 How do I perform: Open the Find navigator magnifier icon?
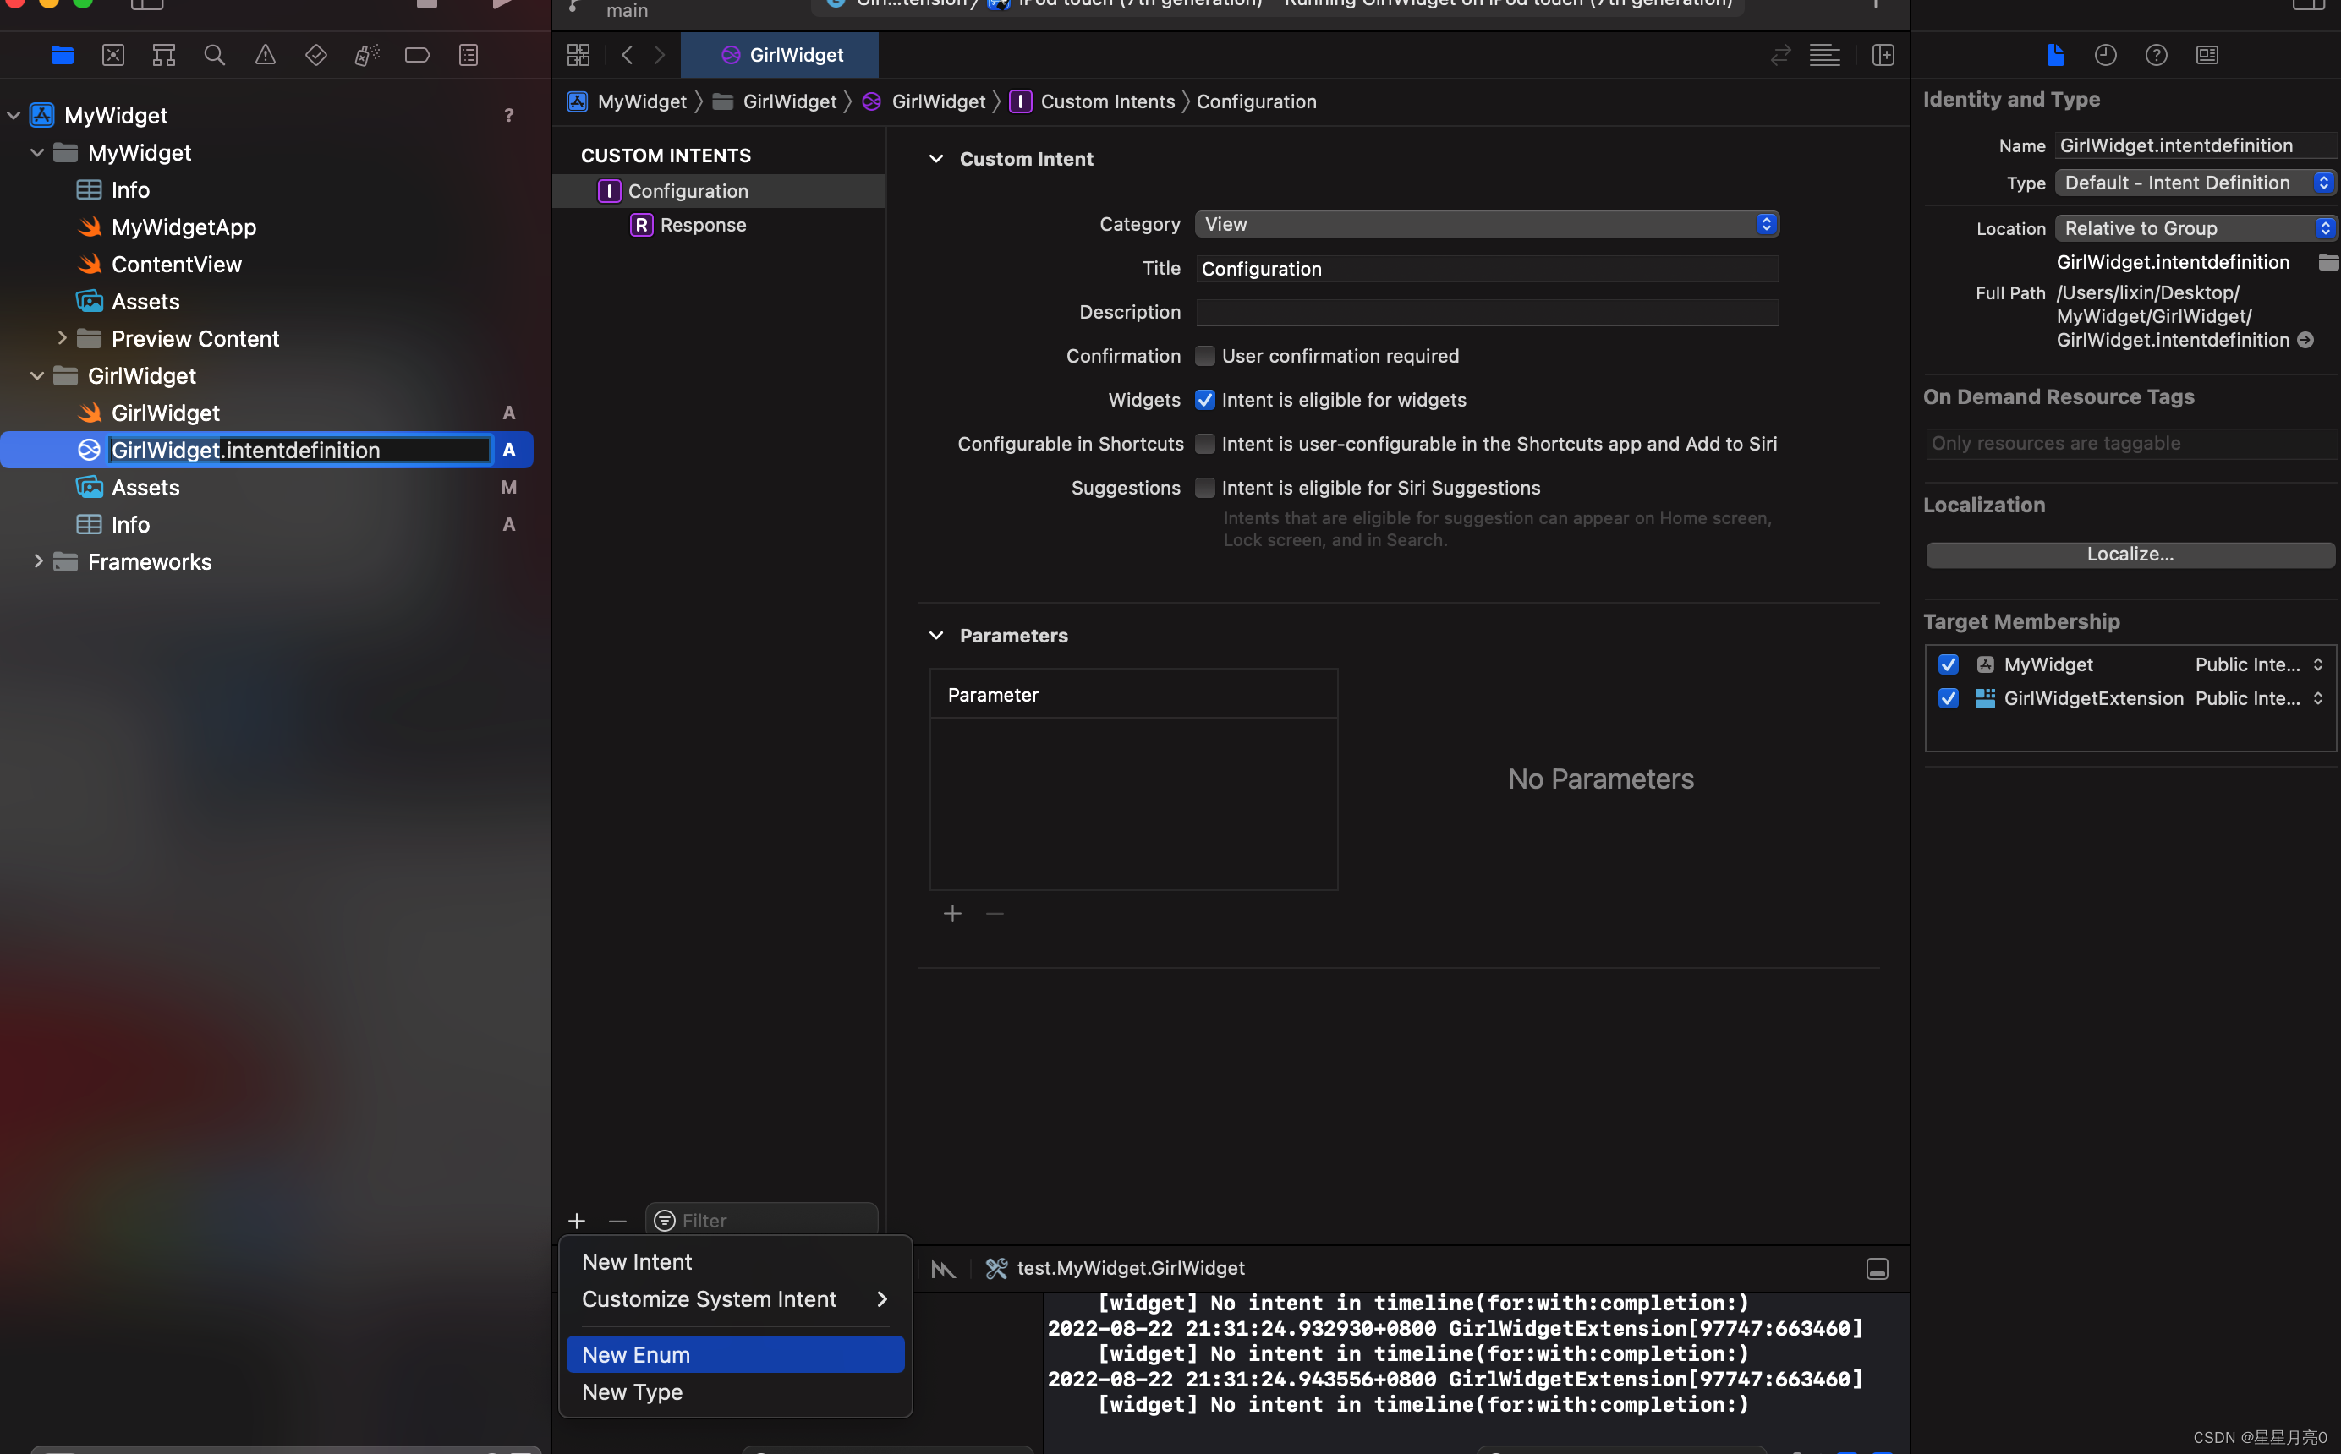pyautogui.click(x=215, y=55)
